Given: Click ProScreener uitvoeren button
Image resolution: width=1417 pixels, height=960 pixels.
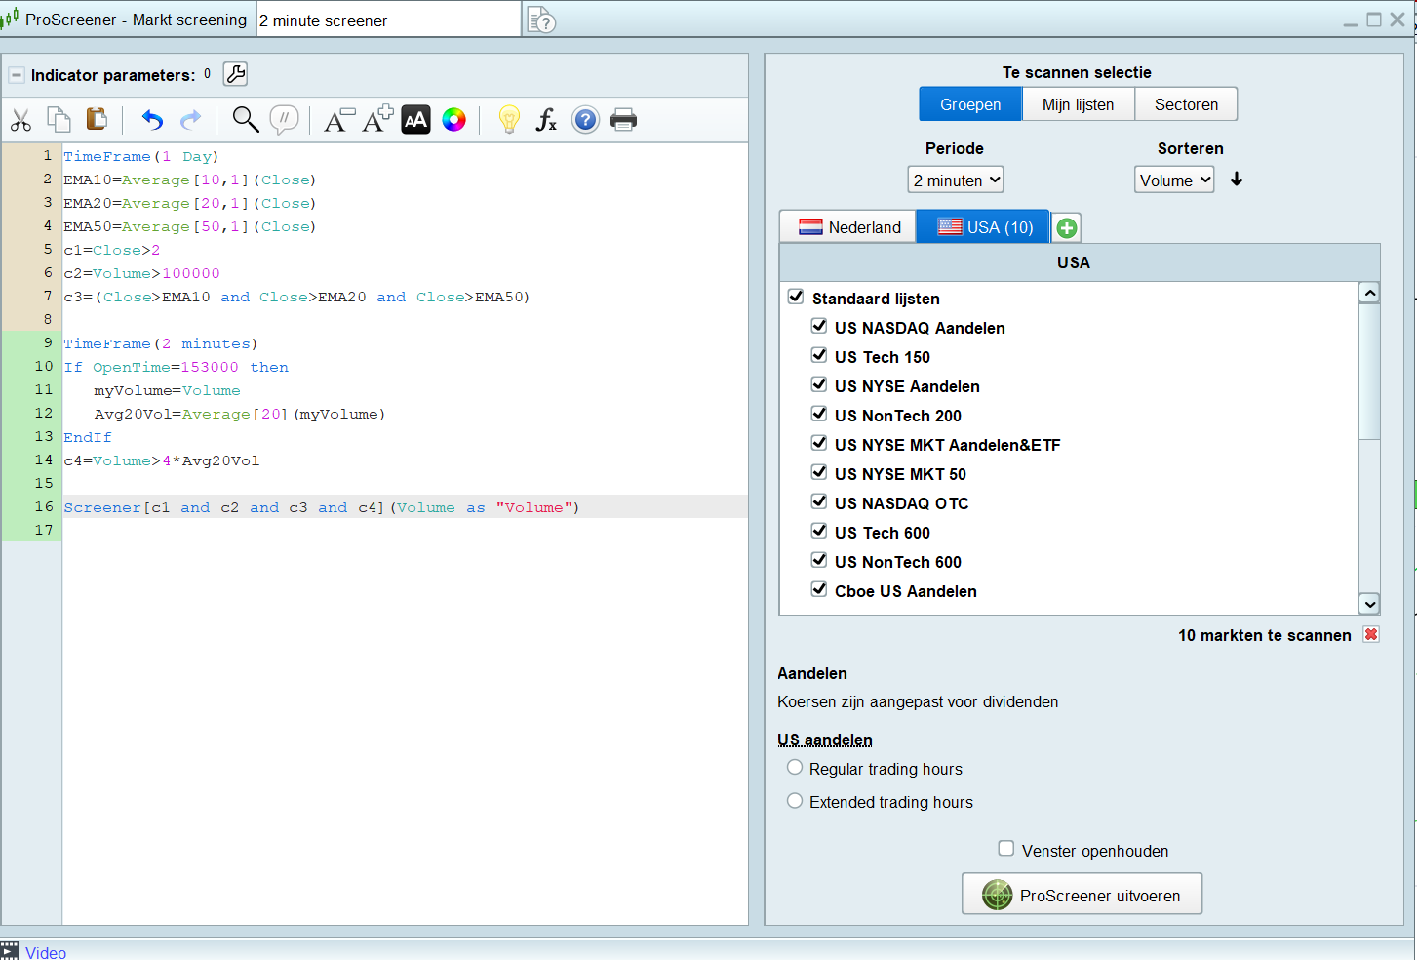Looking at the screenshot, I should pos(1082,895).
